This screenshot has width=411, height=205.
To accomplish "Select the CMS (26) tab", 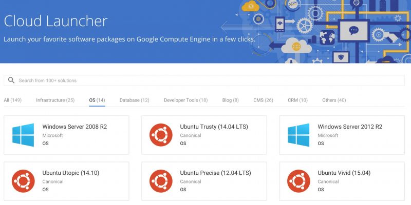I will 263,100.
